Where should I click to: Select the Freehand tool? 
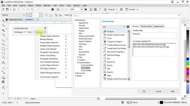pos(3,40)
